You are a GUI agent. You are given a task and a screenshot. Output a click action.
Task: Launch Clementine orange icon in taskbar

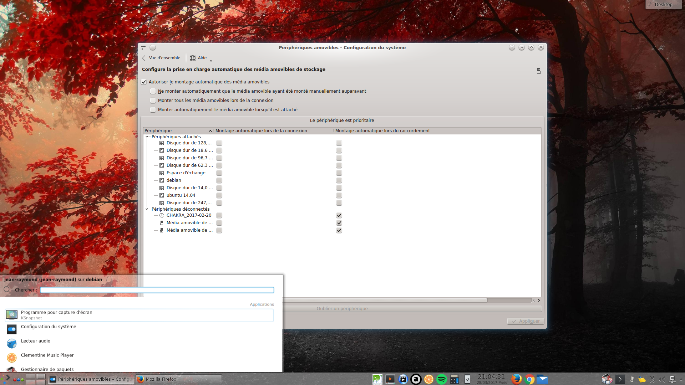coord(428,379)
